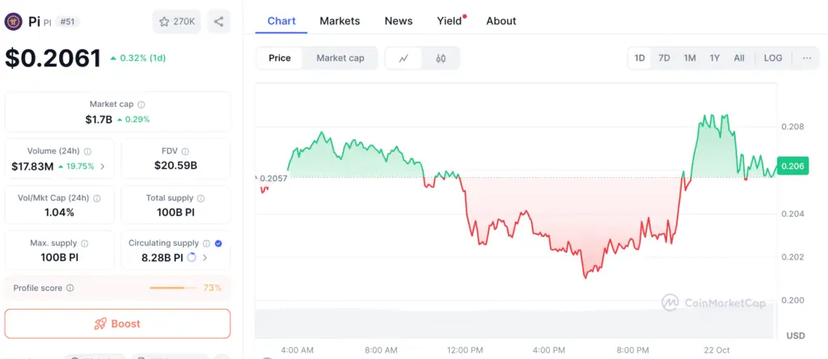Select the Price chart toggle
Viewport: 828px width, 359px height.
coord(280,58)
